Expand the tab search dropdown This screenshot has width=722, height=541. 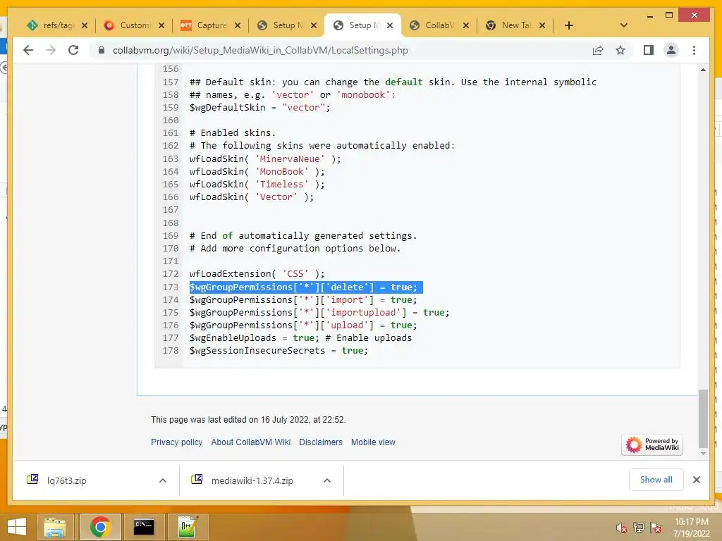click(624, 25)
